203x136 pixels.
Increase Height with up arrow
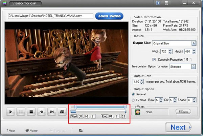click(x=194, y=50)
